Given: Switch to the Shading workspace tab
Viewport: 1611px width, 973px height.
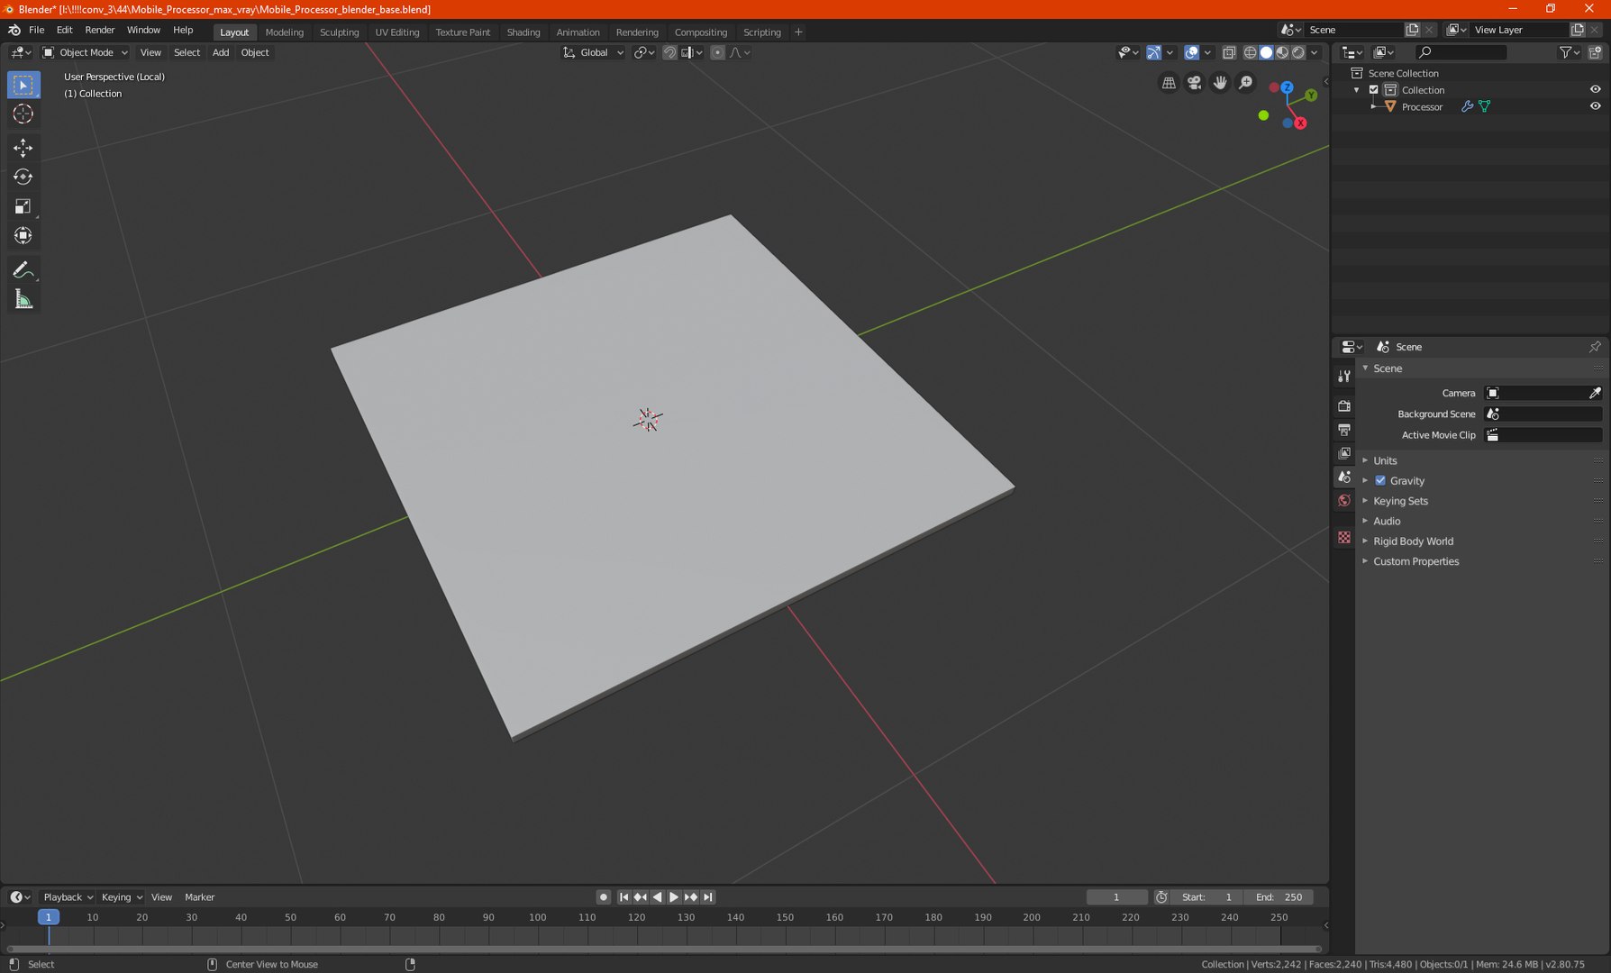Looking at the screenshot, I should tap(523, 32).
